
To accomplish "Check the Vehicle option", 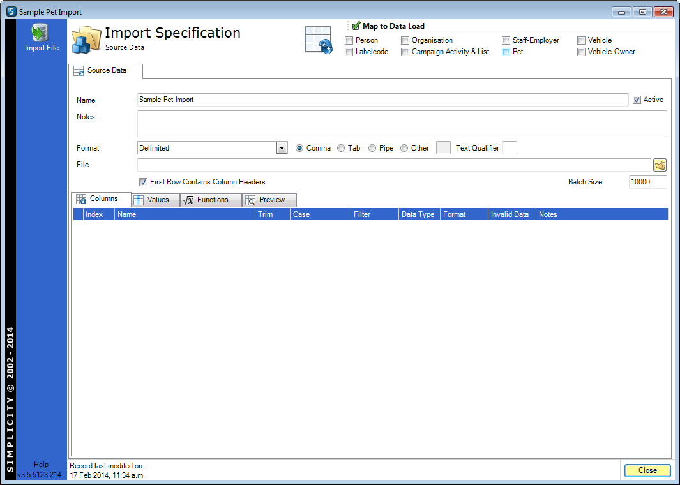I will pos(581,41).
